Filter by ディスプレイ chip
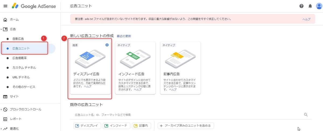This screenshot has height=131, width=323. pos(87,126)
